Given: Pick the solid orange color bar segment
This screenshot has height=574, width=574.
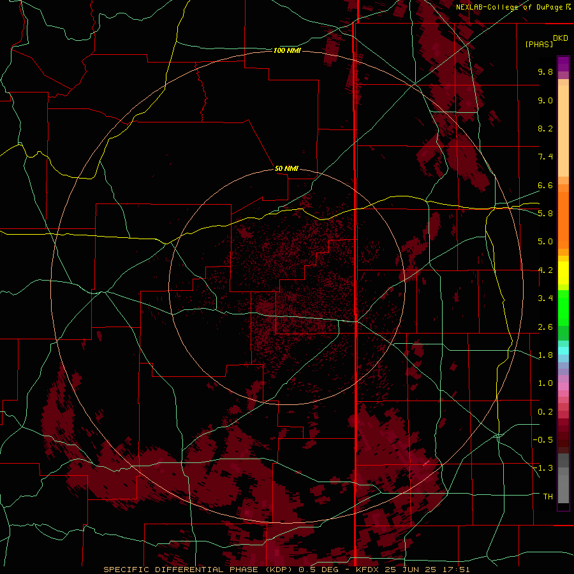Looking at the screenshot, I should (563, 221).
